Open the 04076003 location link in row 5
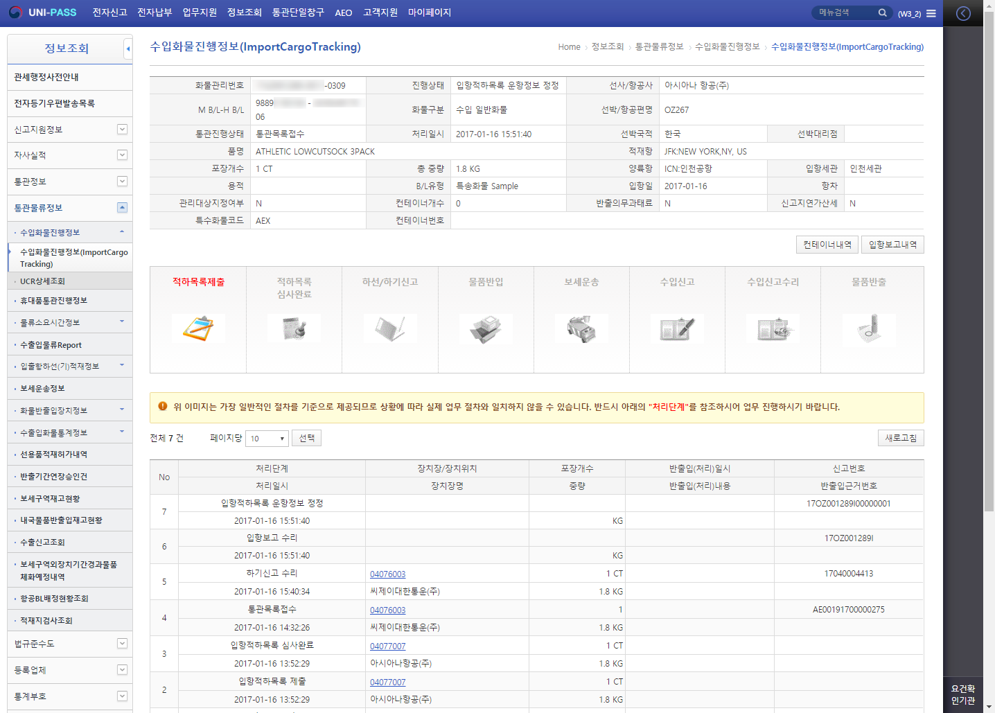The width and height of the screenshot is (995, 713). [387, 574]
